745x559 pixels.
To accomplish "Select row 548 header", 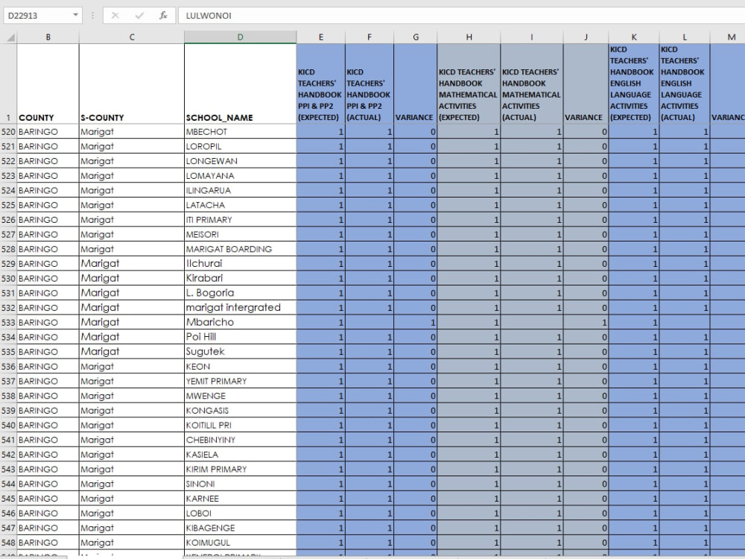I will [x=8, y=543].
